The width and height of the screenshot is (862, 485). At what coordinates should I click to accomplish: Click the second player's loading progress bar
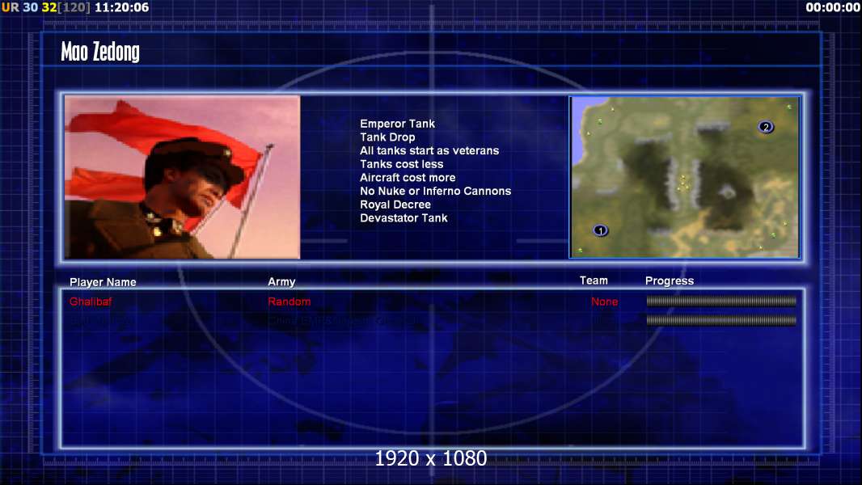click(x=721, y=320)
